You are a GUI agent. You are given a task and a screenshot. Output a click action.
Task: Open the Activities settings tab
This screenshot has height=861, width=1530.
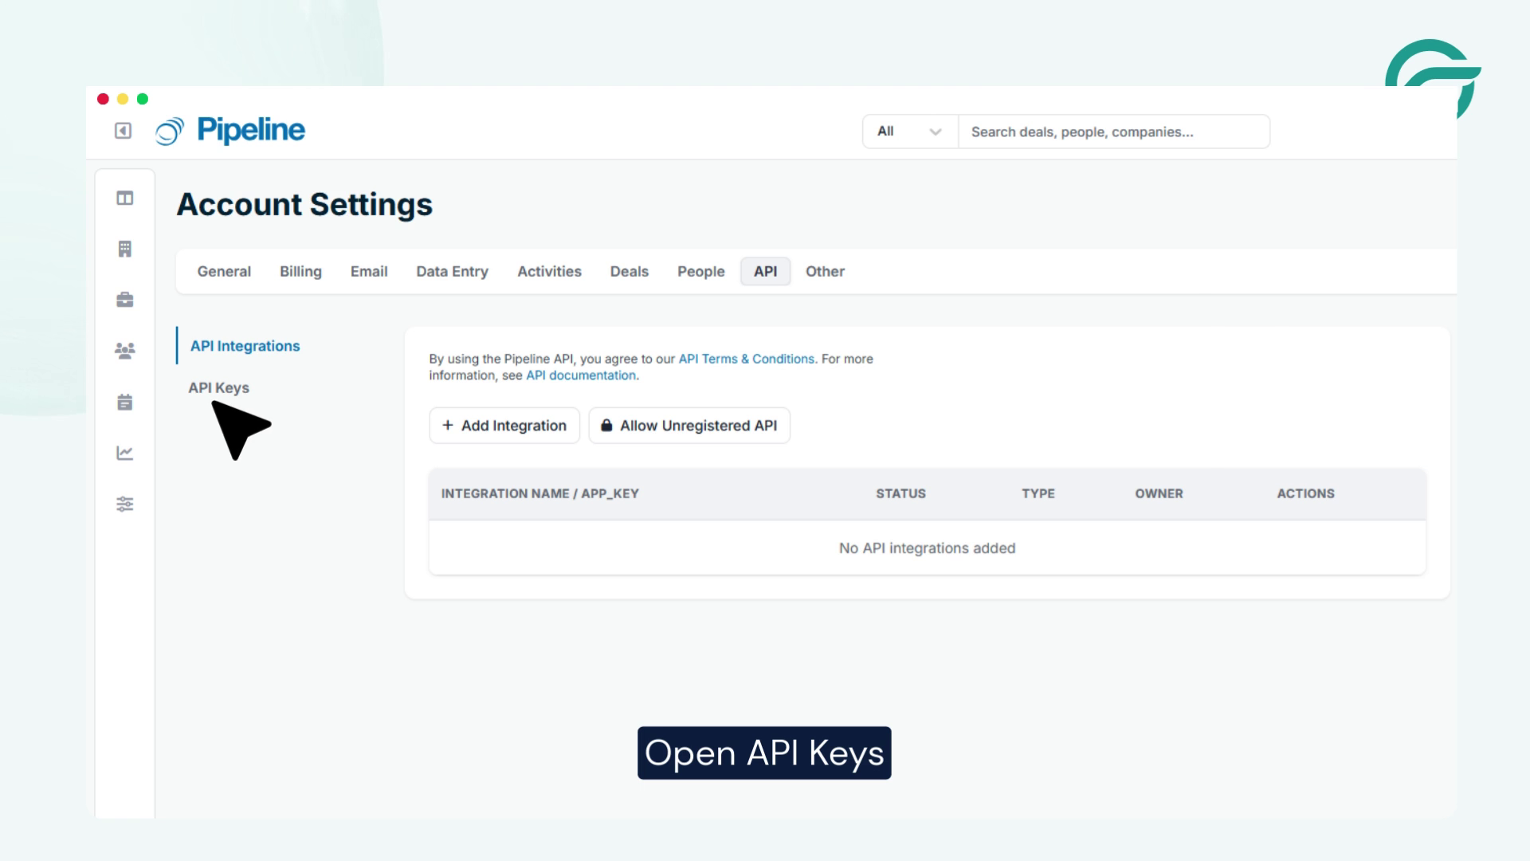(549, 271)
